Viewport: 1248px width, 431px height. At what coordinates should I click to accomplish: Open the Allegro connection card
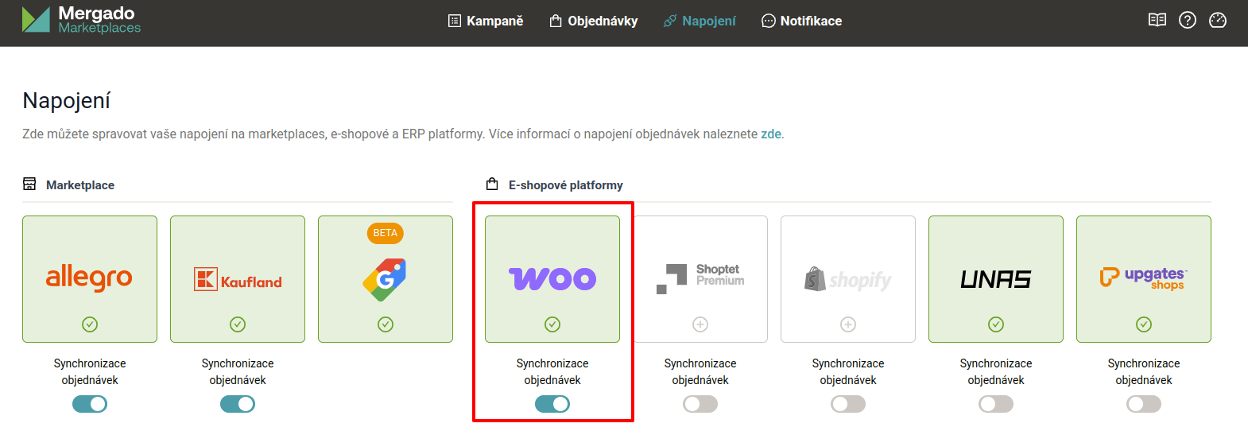click(90, 279)
